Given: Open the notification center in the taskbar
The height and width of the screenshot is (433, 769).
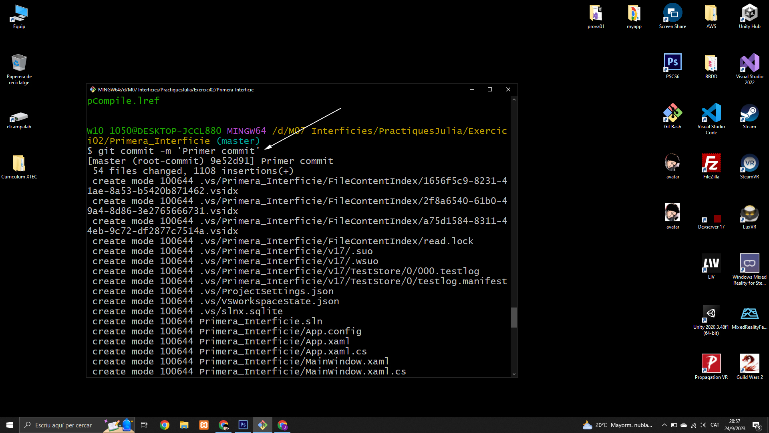Looking at the screenshot, I should click(756, 425).
